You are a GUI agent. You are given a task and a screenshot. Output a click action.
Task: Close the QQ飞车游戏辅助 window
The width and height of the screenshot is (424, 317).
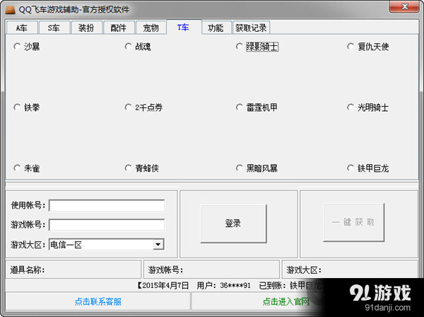[404, 6]
